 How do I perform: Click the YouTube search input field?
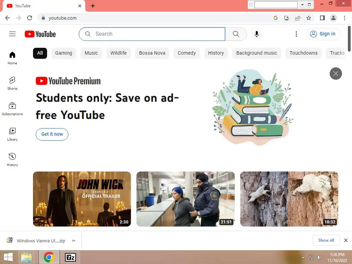[152, 34]
